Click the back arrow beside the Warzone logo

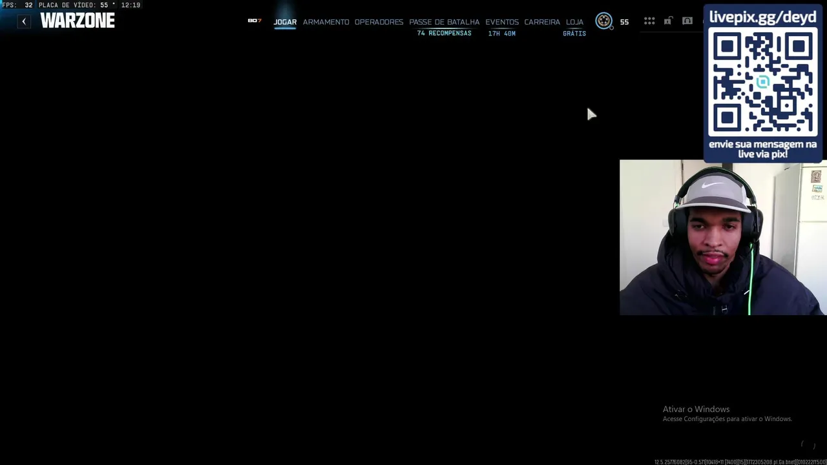click(x=24, y=21)
